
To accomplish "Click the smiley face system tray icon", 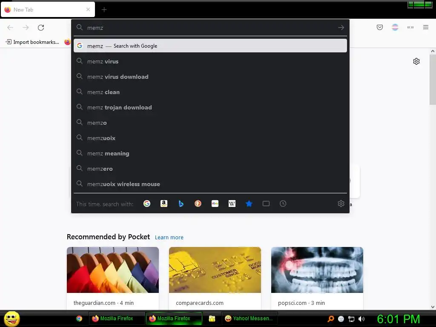I will click(x=341, y=319).
